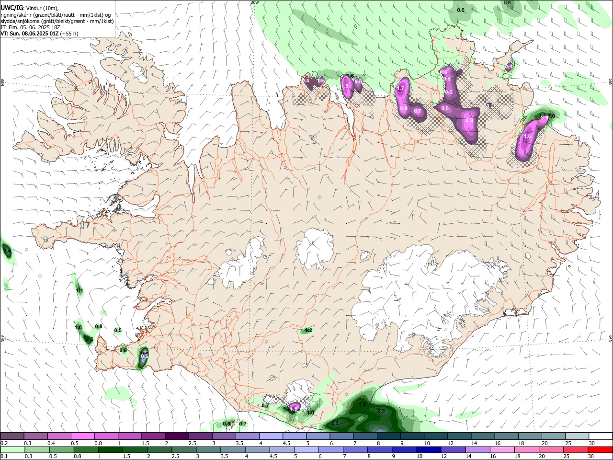Click the UWC/IG title text
Image resolution: width=613 pixels, height=460 pixels.
point(11,8)
